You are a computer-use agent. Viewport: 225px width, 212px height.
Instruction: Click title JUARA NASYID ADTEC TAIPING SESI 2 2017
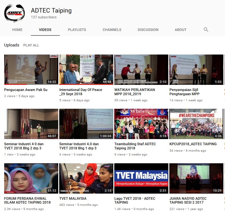point(188,200)
